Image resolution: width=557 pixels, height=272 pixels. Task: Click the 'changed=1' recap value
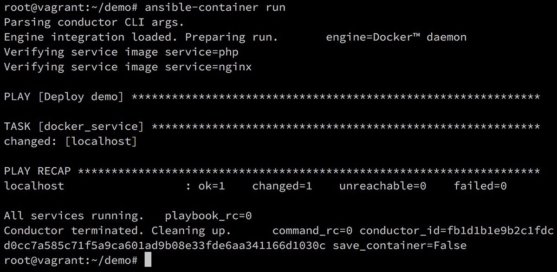[282, 186]
